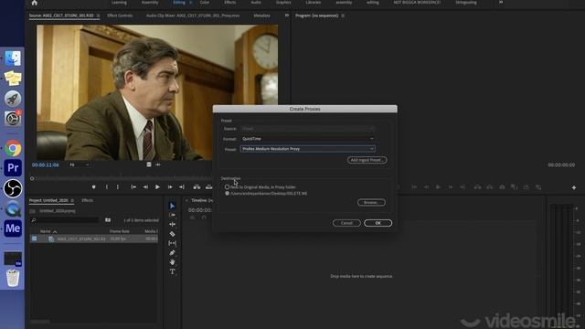Add marker in Source monitor

click(93, 186)
